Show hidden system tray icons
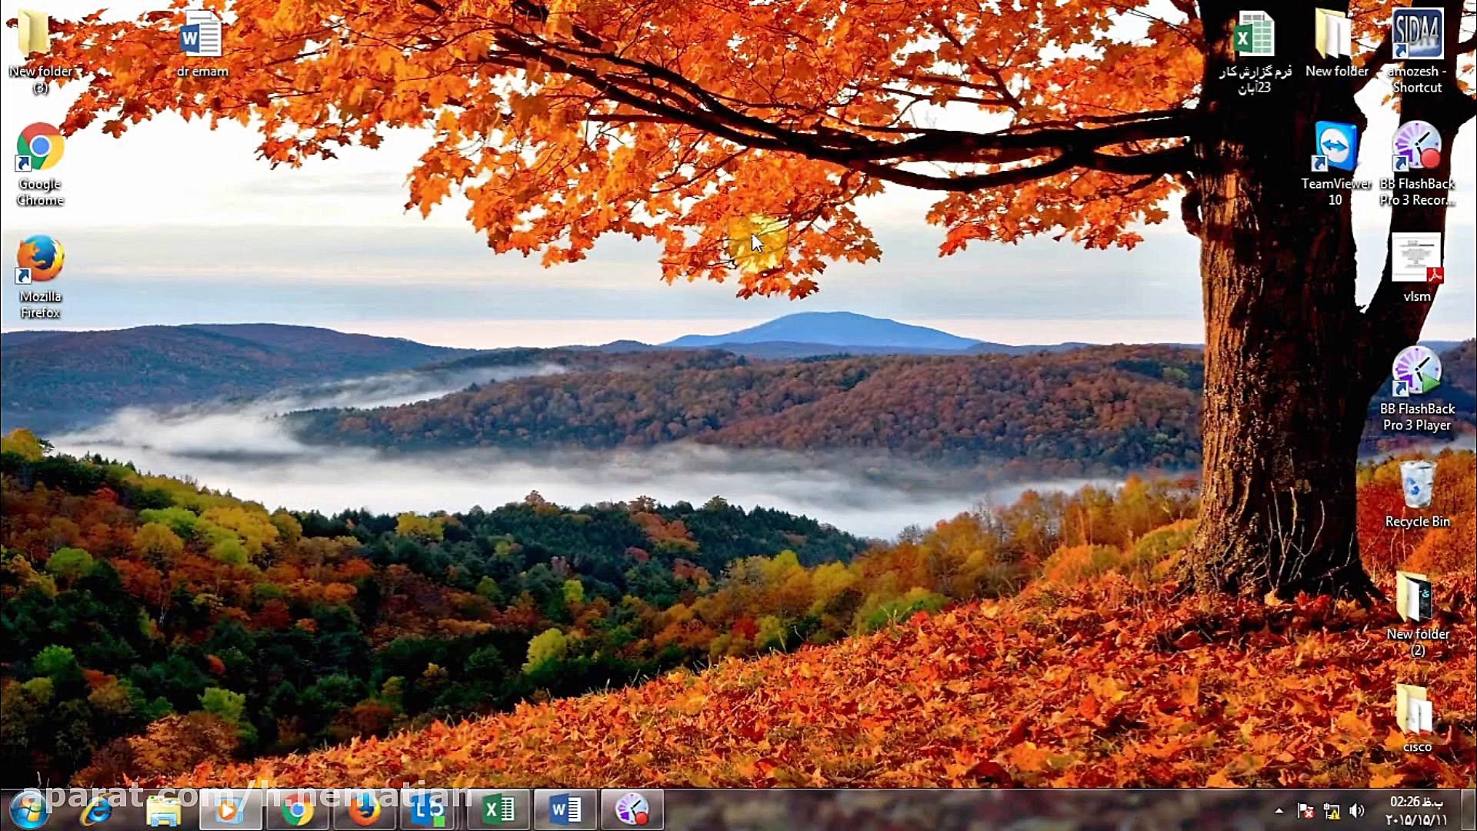The width and height of the screenshot is (1477, 831). point(1279,810)
